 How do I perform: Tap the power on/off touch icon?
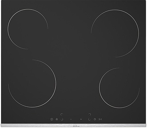click(52, 119)
